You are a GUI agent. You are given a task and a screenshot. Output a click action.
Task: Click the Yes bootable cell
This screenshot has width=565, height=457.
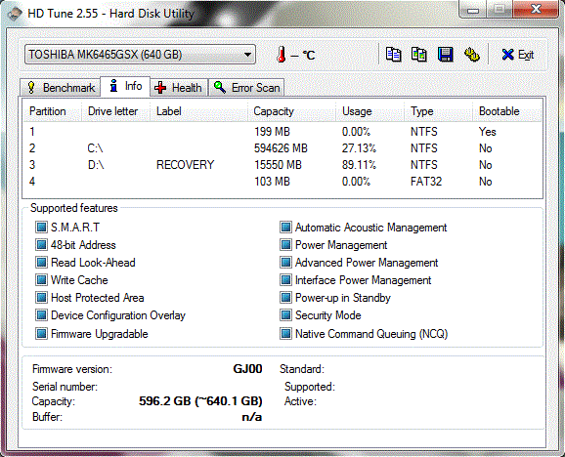pos(487,132)
